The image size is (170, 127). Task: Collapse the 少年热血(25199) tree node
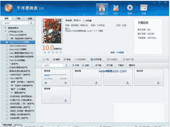[6, 31]
